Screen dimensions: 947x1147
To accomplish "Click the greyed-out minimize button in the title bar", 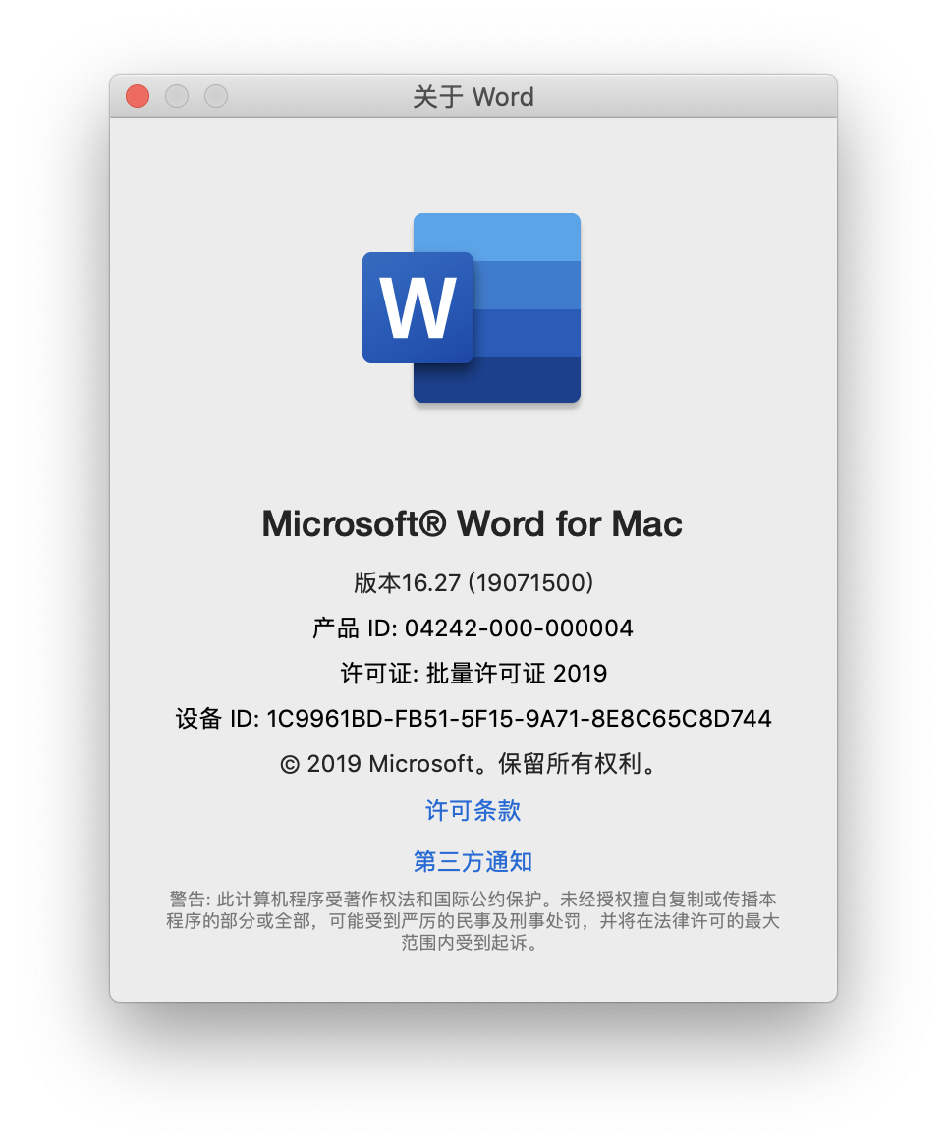I will [177, 96].
